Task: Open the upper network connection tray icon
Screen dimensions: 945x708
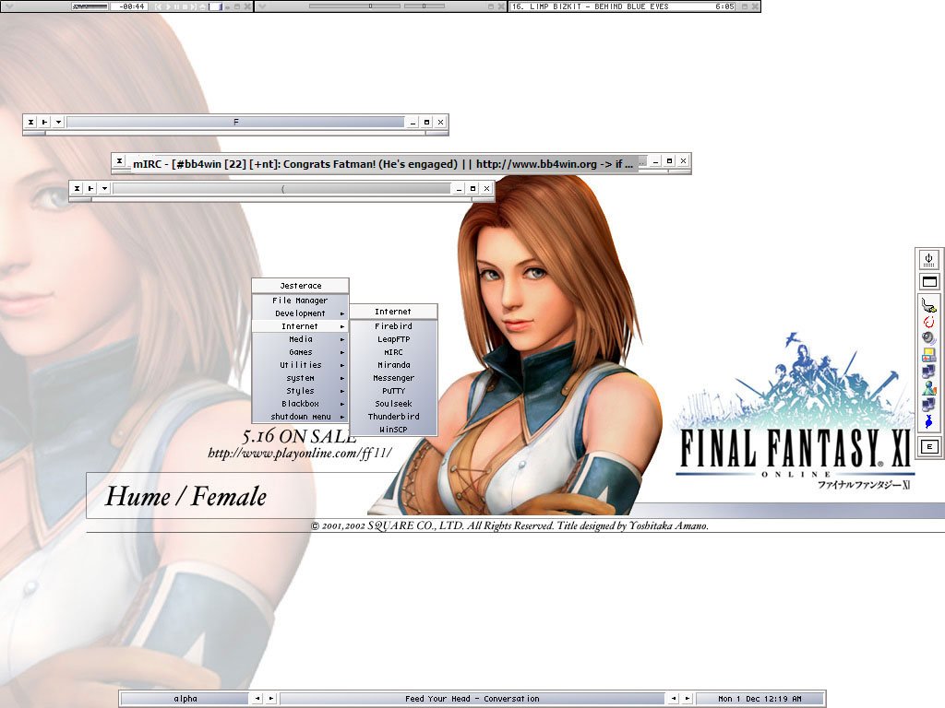Action: (928, 371)
